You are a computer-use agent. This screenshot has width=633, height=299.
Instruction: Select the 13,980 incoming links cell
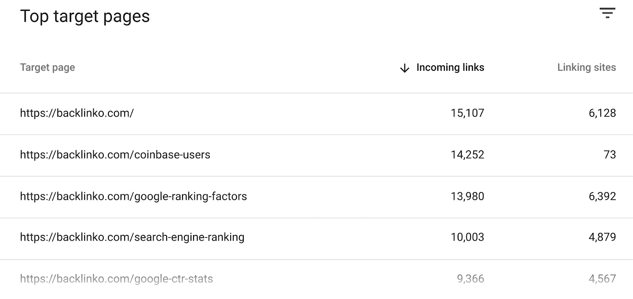pos(467,197)
